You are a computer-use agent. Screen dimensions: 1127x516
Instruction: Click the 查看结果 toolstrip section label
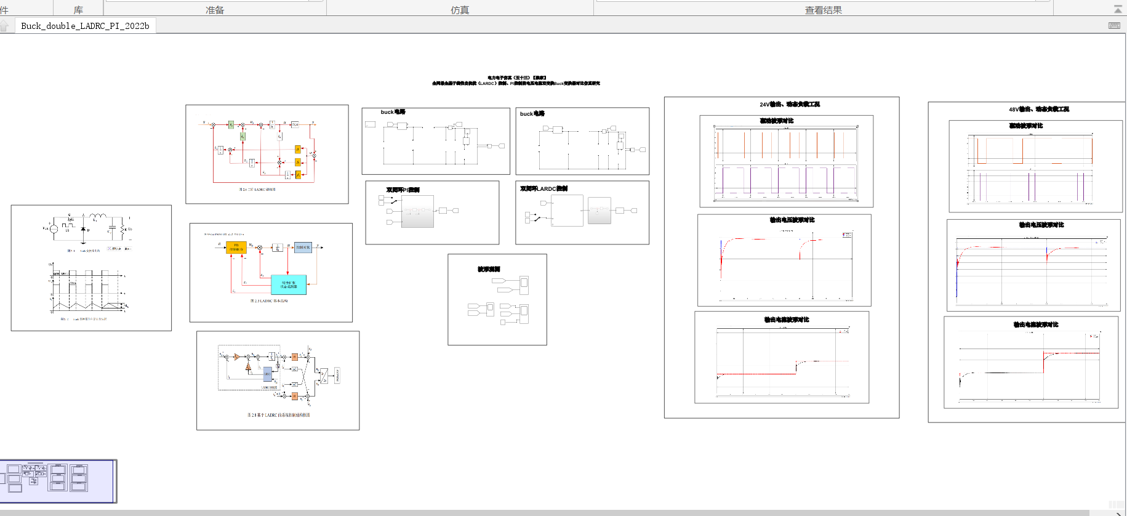[x=823, y=10]
